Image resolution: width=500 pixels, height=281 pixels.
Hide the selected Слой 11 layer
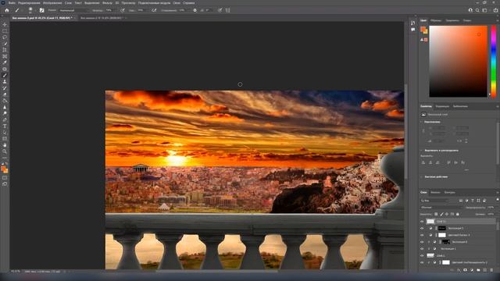pos(422,222)
